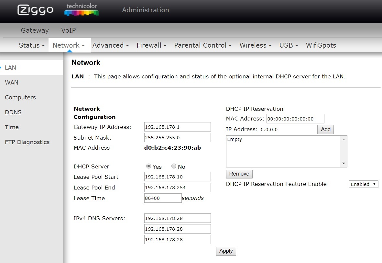Open the FTP Diagnostics page
The image size is (382, 263).
27,142
